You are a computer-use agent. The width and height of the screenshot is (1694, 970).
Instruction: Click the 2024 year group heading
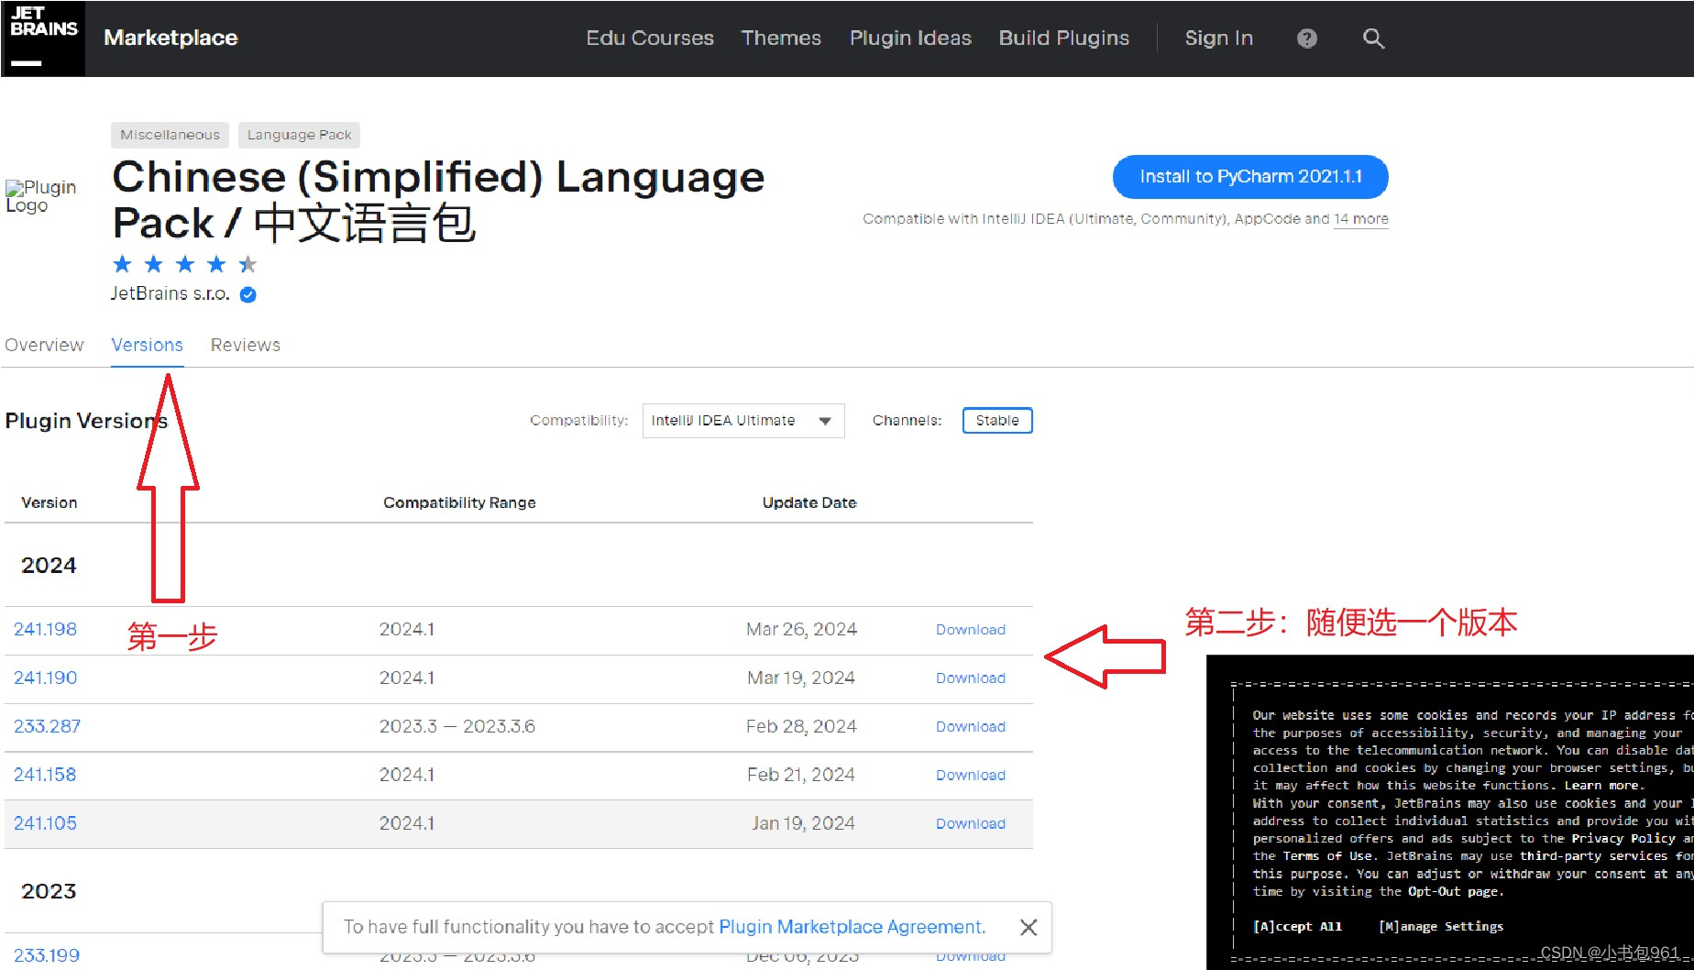49,566
